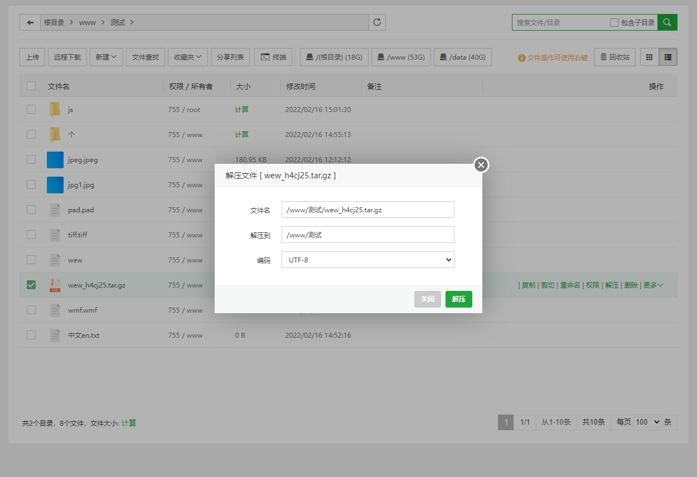Uncheck the wew_h4cj25.tar.gz file checkbox

click(31, 285)
